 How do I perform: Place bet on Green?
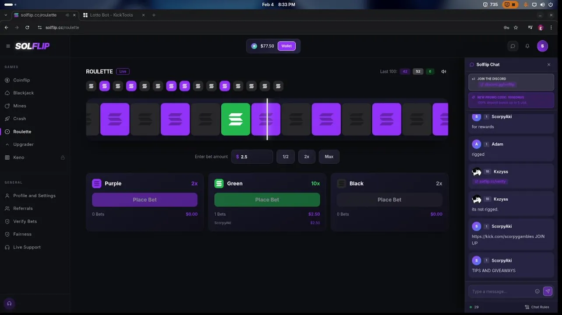click(x=267, y=200)
